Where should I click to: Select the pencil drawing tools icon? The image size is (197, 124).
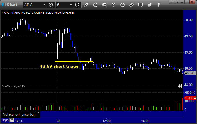86,5
